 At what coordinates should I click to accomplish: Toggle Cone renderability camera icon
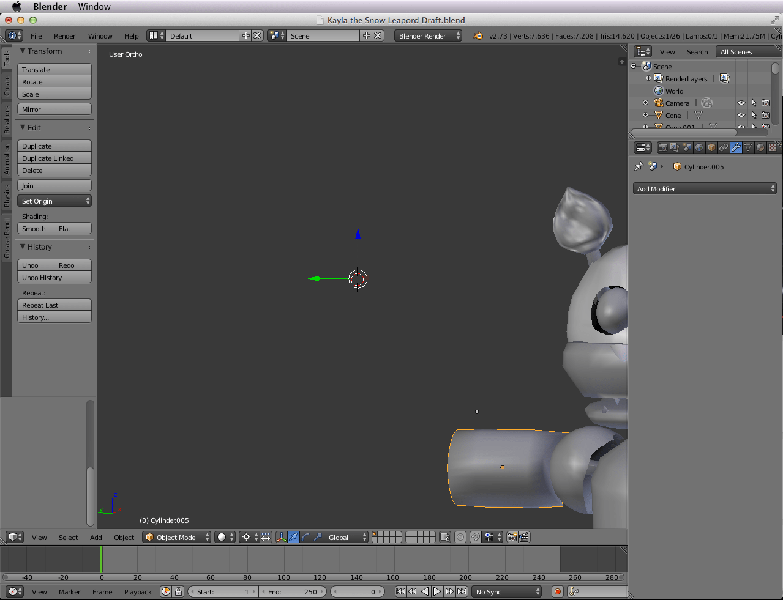766,115
